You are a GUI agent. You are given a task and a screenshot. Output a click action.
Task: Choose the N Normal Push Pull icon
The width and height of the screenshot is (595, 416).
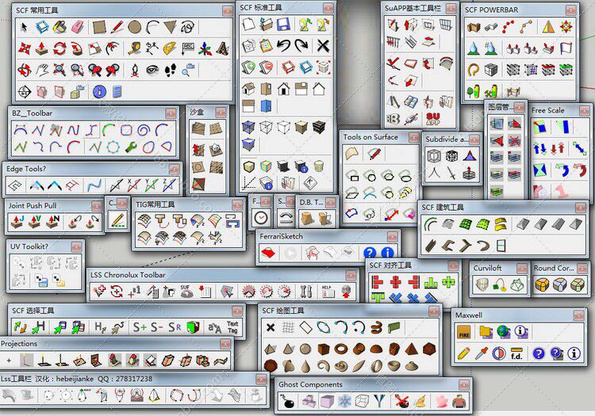(52, 222)
